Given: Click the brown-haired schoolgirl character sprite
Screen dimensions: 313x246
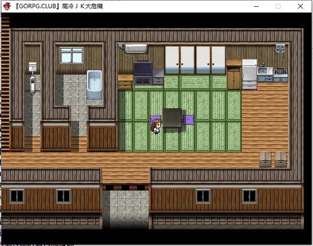Looking at the screenshot, I should coord(155,126).
